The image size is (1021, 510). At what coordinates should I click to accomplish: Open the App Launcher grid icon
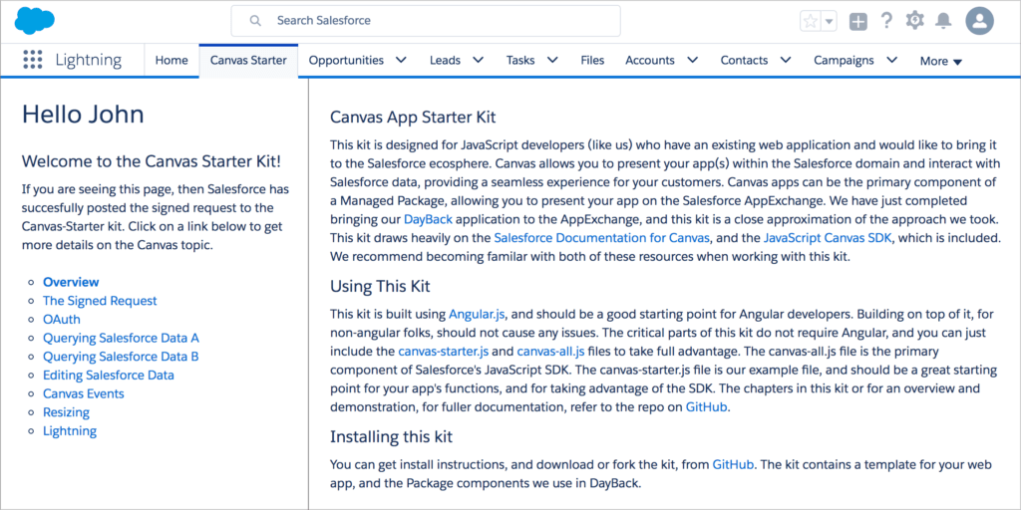(33, 60)
